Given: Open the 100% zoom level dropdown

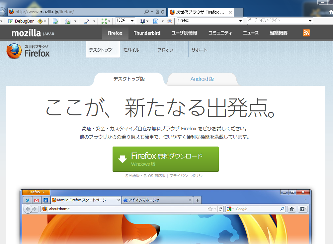Looking at the screenshot, I should [132, 21].
